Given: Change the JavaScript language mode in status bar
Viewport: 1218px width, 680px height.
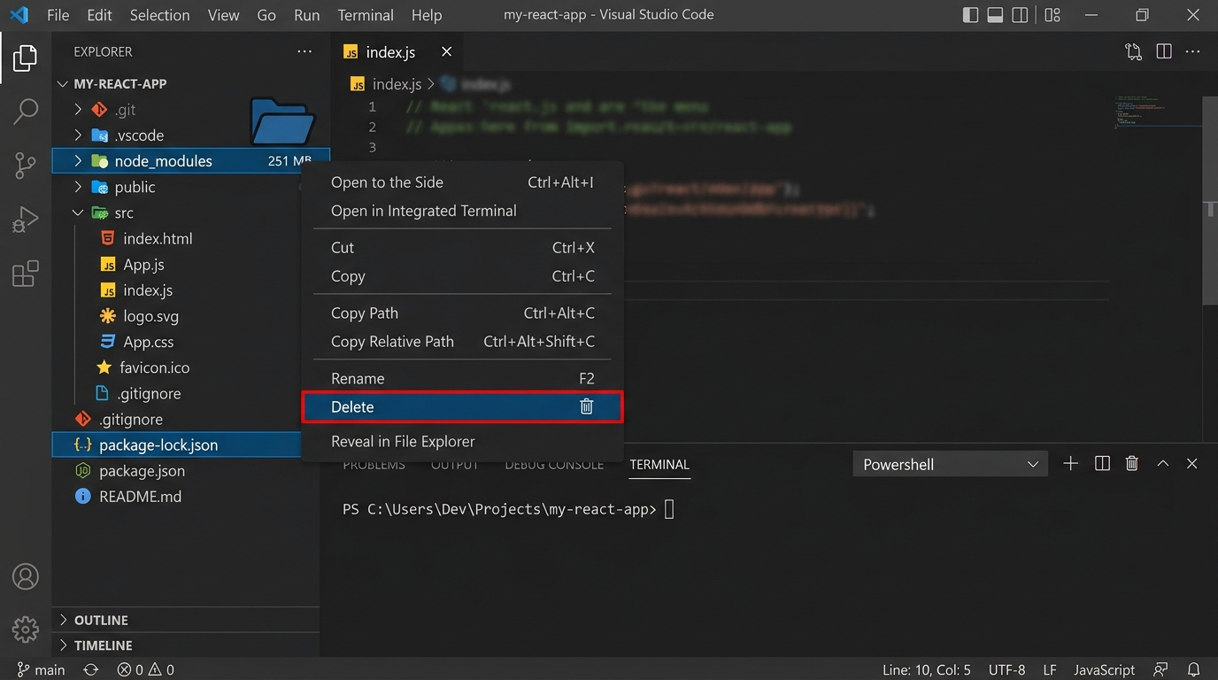Looking at the screenshot, I should point(1104,669).
